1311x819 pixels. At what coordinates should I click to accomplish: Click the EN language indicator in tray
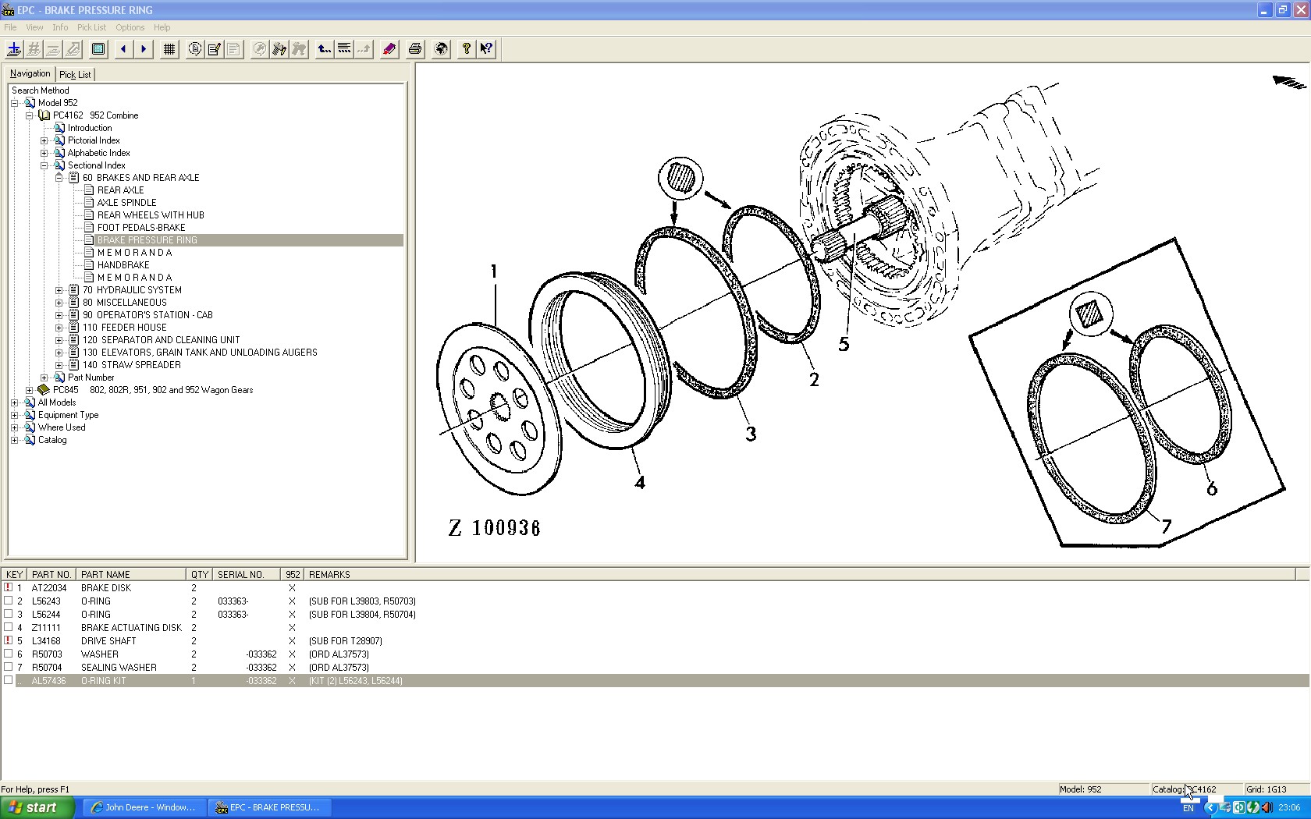pyautogui.click(x=1188, y=808)
